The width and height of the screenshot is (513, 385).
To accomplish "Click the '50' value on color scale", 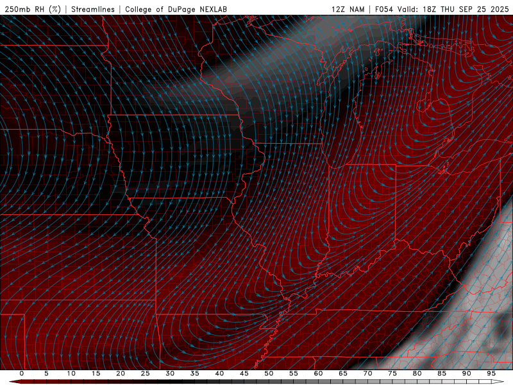I will click(x=269, y=373).
